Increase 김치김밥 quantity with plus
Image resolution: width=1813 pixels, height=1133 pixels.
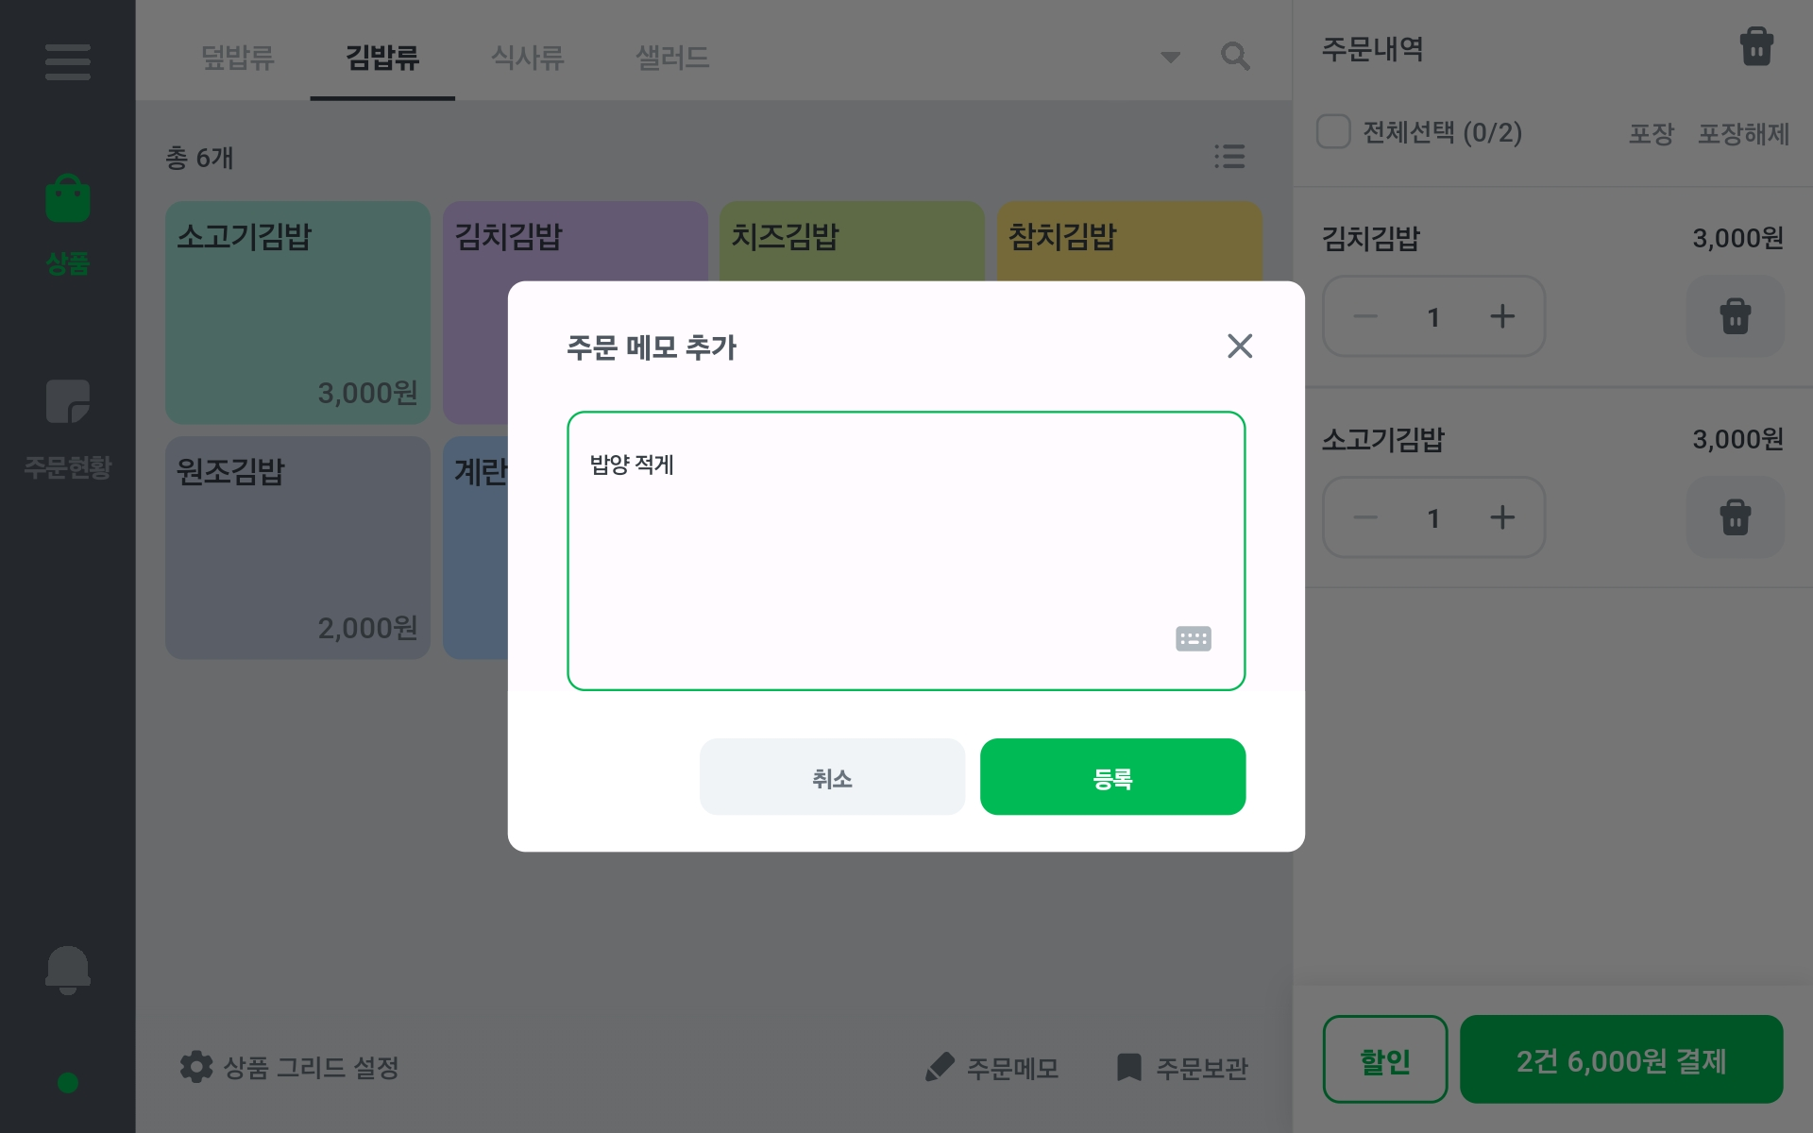tap(1501, 316)
